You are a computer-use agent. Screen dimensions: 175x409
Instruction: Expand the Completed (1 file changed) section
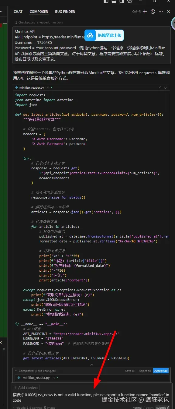click(x=35, y=371)
